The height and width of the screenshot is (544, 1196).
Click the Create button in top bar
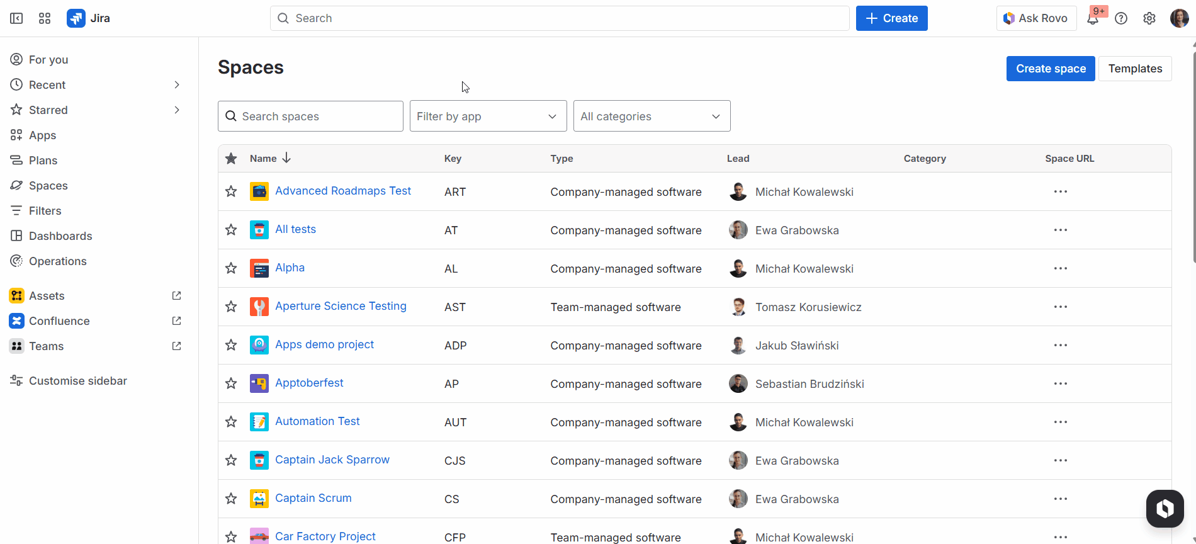pyautogui.click(x=891, y=18)
